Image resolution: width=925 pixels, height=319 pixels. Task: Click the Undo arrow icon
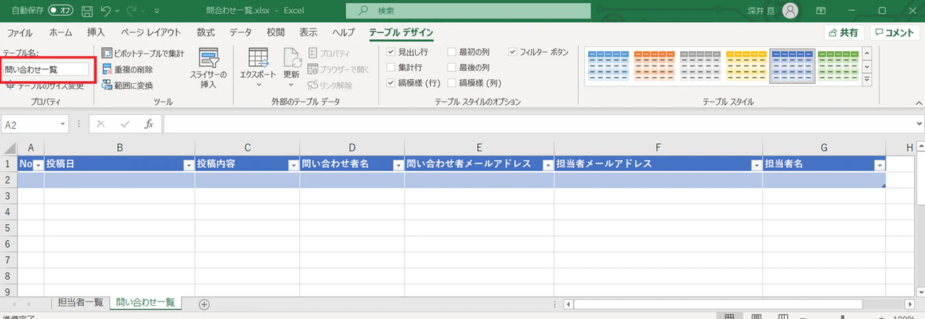coord(106,11)
